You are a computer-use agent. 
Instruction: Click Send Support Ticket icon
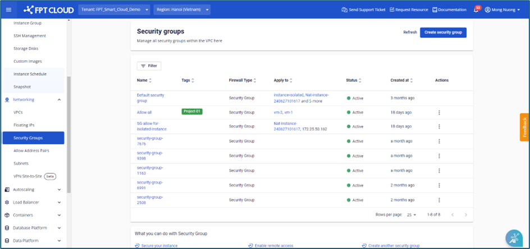coord(344,10)
